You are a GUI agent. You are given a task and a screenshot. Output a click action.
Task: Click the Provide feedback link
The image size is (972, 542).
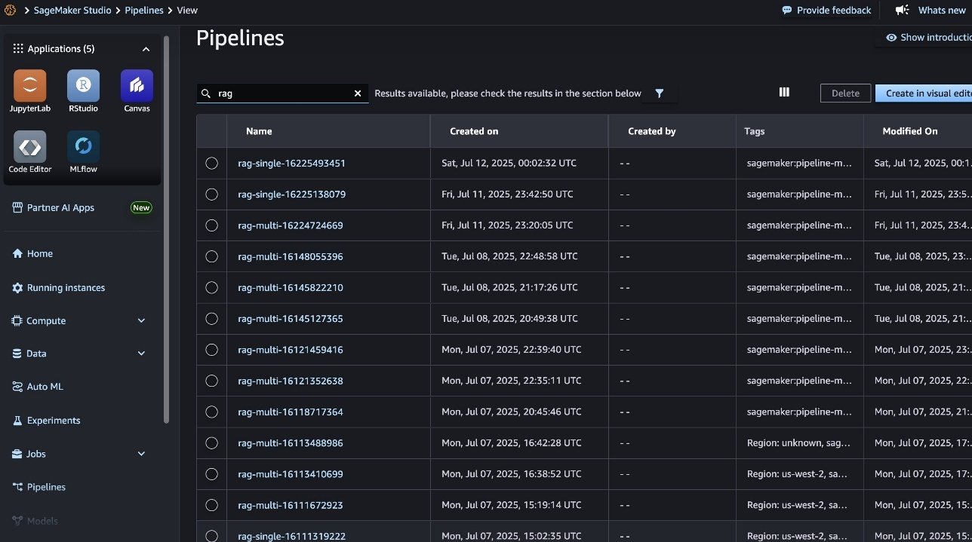click(834, 11)
